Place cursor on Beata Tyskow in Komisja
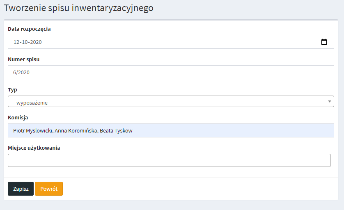 (x=116, y=131)
